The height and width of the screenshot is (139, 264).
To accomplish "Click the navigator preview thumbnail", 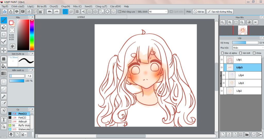I will pyautogui.click(x=243, y=30).
